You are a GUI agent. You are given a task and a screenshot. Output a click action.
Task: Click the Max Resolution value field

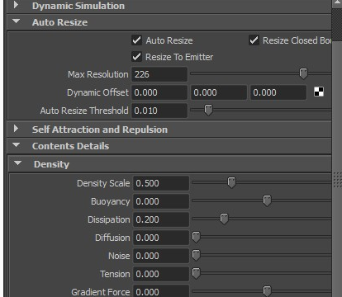point(159,74)
